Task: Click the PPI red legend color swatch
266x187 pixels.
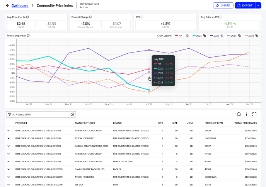Action: (177, 36)
